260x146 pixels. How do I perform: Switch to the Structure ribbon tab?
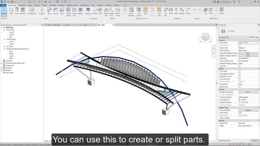click(22, 5)
